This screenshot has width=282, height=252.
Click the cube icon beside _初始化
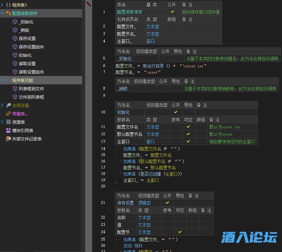coord(15,22)
